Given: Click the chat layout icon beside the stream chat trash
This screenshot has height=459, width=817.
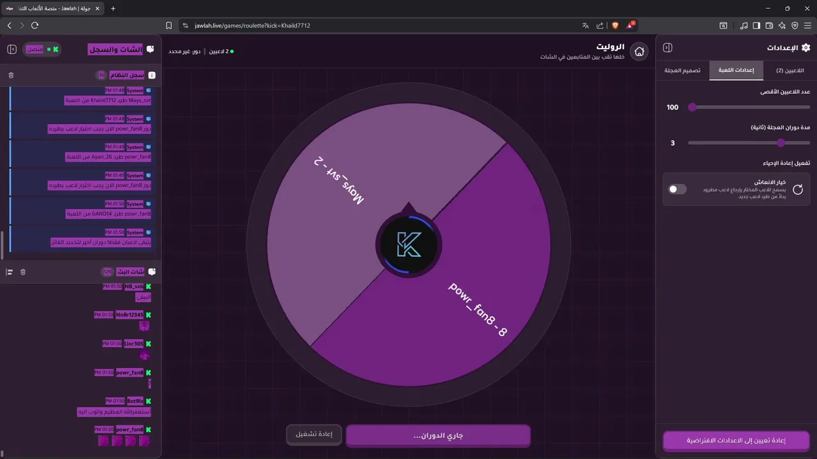Looking at the screenshot, I should (10, 272).
